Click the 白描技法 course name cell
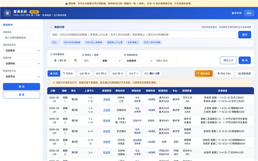 121,110
